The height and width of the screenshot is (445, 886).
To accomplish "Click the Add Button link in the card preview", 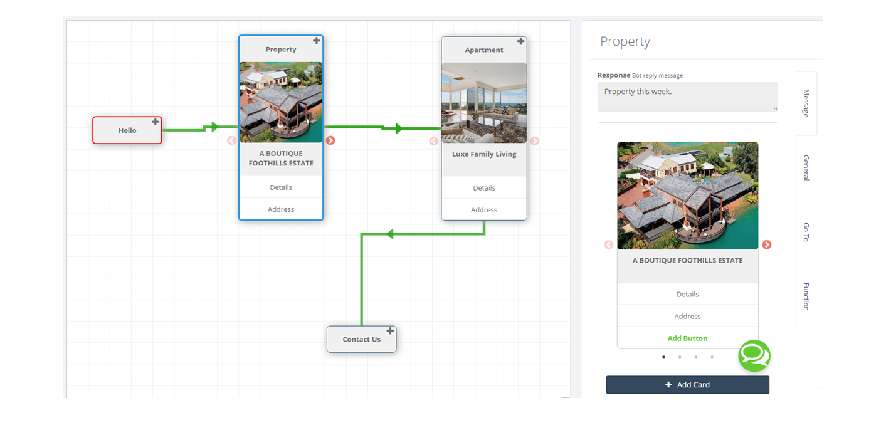I will (687, 337).
